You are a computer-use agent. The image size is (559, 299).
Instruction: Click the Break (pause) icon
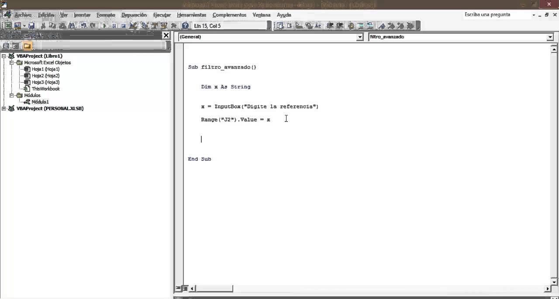(114, 26)
